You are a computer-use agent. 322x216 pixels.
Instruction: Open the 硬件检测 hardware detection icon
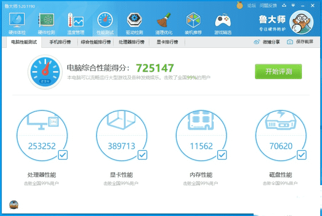(47, 23)
